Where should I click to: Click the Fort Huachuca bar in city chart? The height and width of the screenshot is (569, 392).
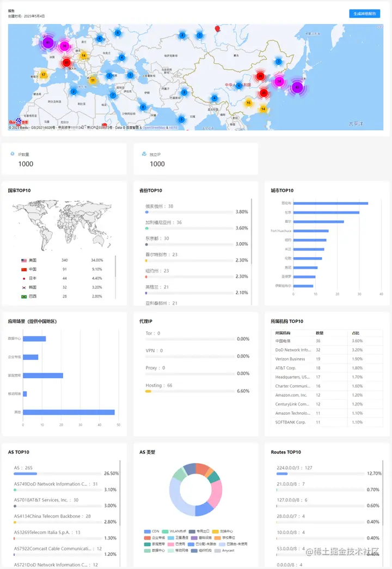tap(311, 231)
